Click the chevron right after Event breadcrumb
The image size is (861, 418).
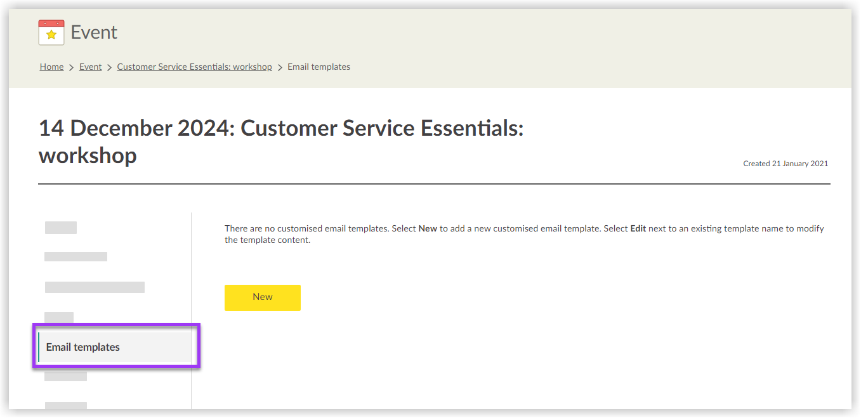point(109,67)
